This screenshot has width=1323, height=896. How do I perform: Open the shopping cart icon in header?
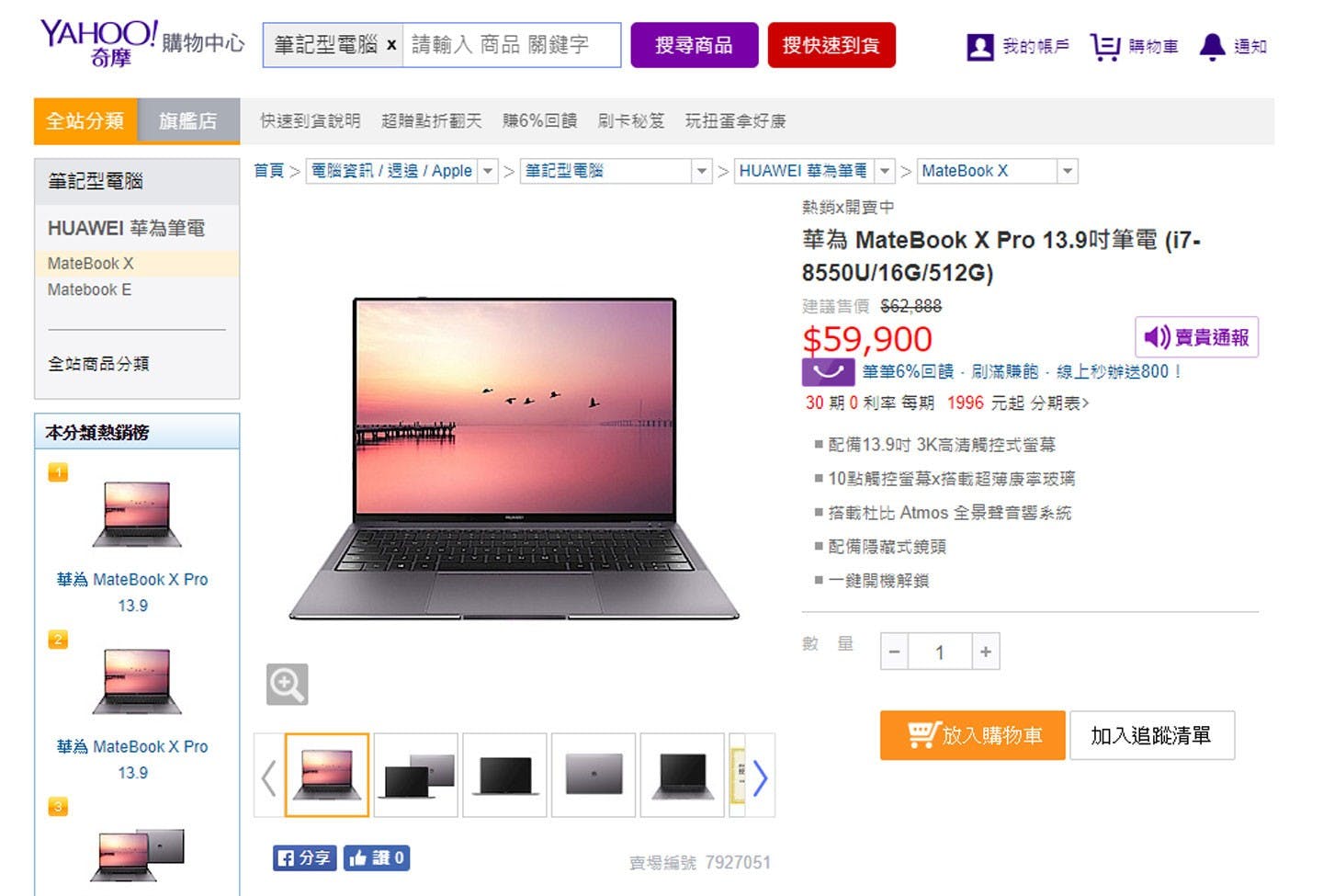coord(1105,46)
